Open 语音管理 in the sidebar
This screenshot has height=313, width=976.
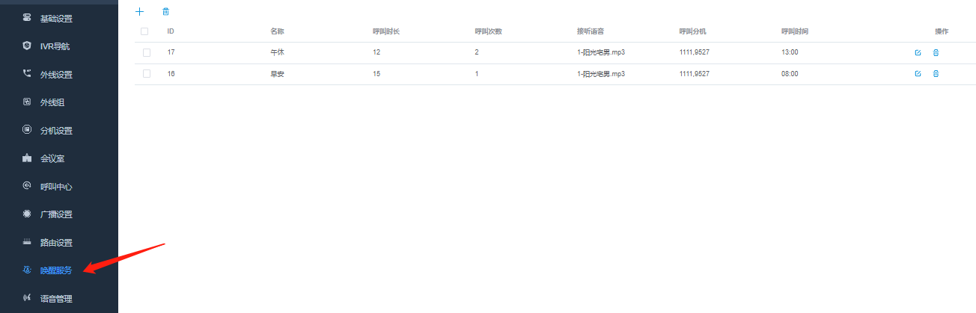(x=59, y=299)
